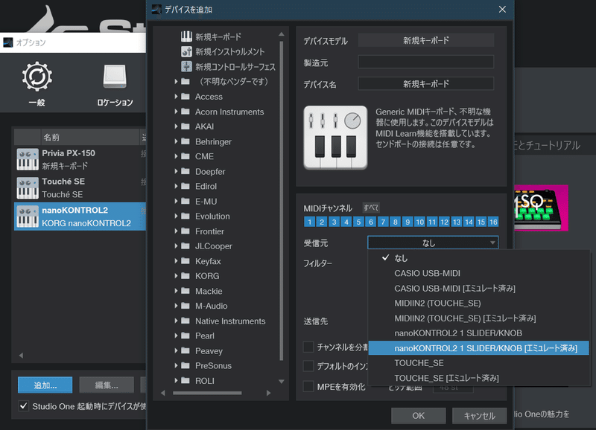Enable the デフォルトのインストゥルメント入力 checkbox
Viewport: 596px width, 430px height.
308,366
